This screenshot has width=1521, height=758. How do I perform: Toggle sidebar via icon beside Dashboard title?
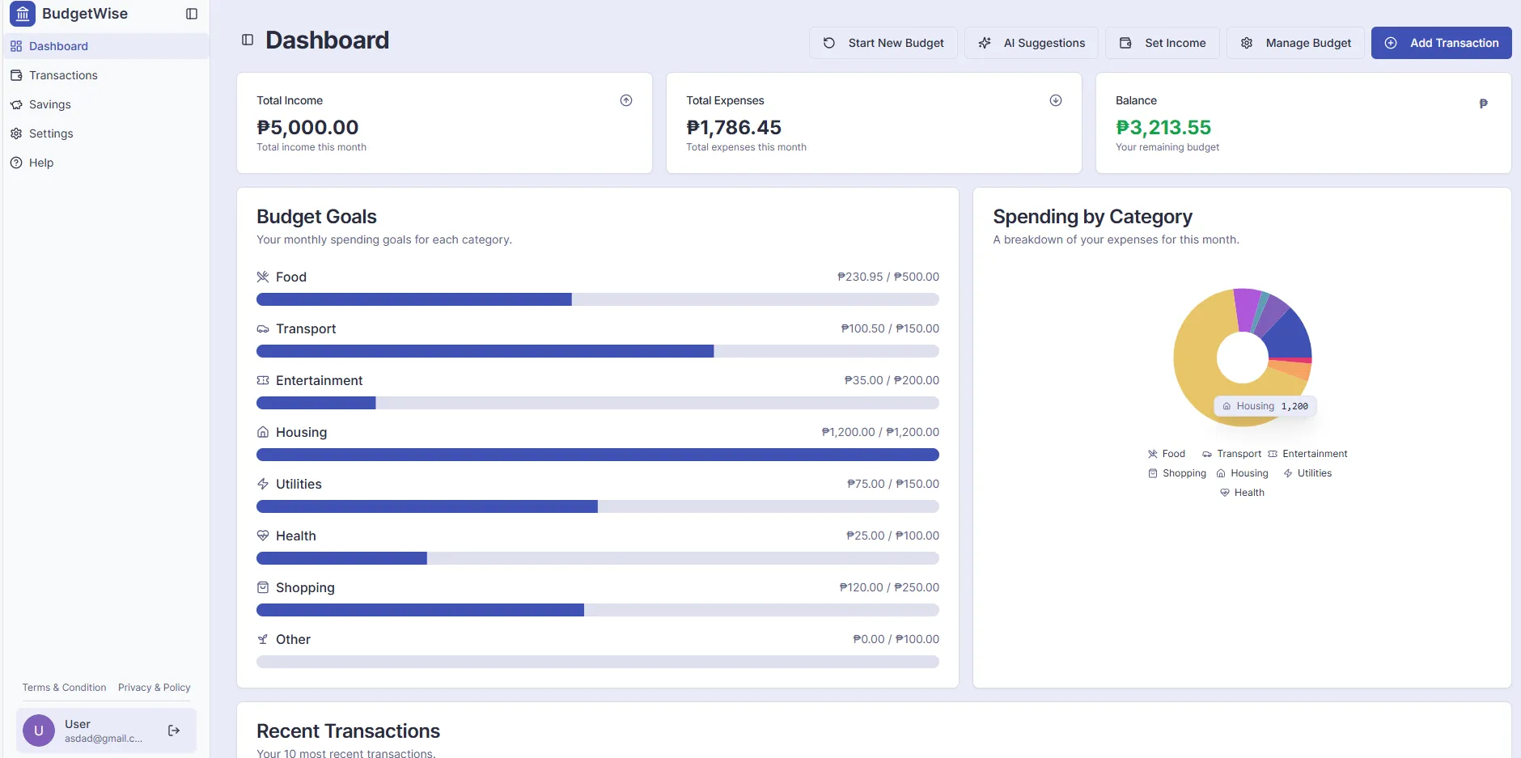click(248, 40)
